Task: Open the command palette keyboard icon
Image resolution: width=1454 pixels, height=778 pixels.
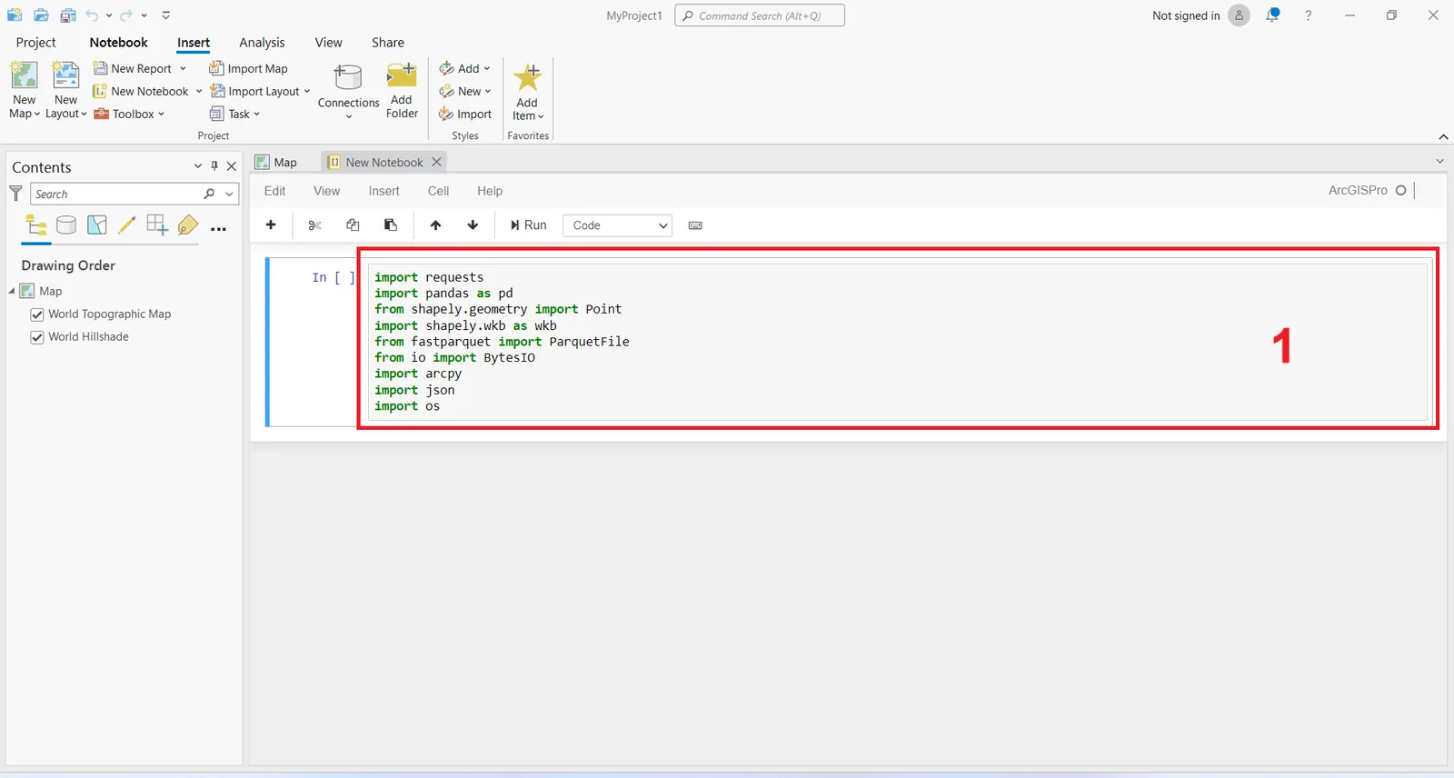Action: (695, 225)
